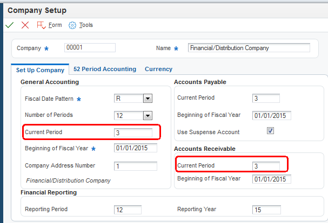The height and width of the screenshot is (223, 328).
Task: Click the Company number input field
Action: click(90, 47)
